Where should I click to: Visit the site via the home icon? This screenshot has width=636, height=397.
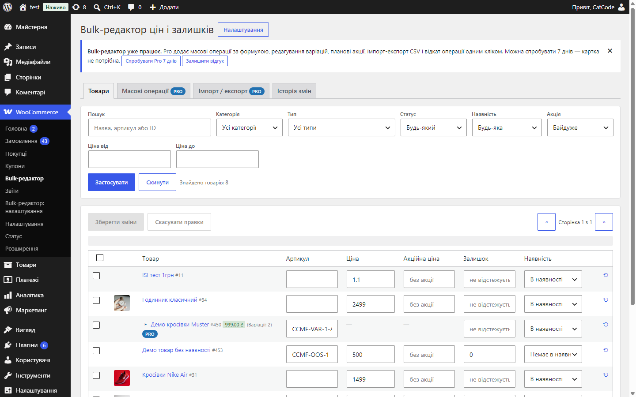tap(23, 7)
